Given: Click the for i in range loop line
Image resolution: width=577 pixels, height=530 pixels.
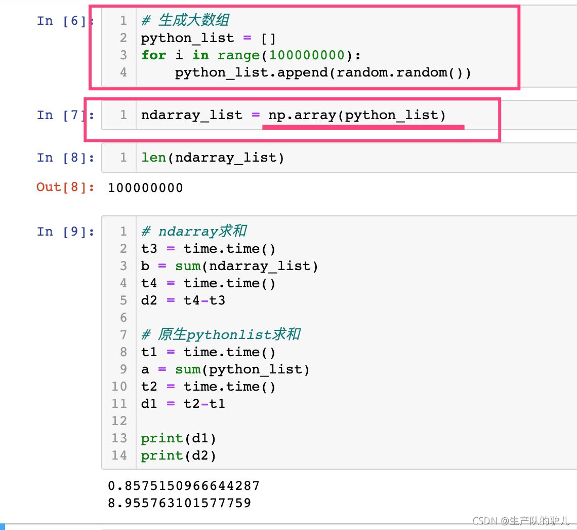Looking at the screenshot, I should (x=251, y=55).
